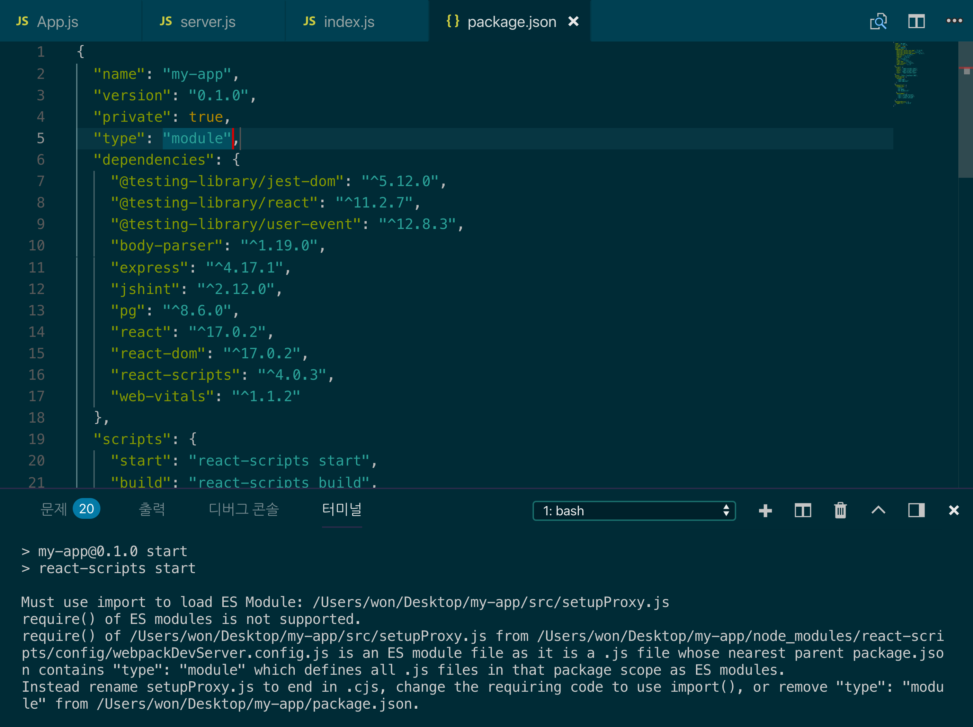This screenshot has height=727, width=973.
Task: Open the editor more actions menu
Action: click(x=954, y=21)
